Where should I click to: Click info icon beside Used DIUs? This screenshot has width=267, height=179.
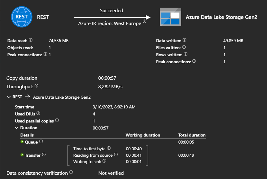click(x=38, y=113)
